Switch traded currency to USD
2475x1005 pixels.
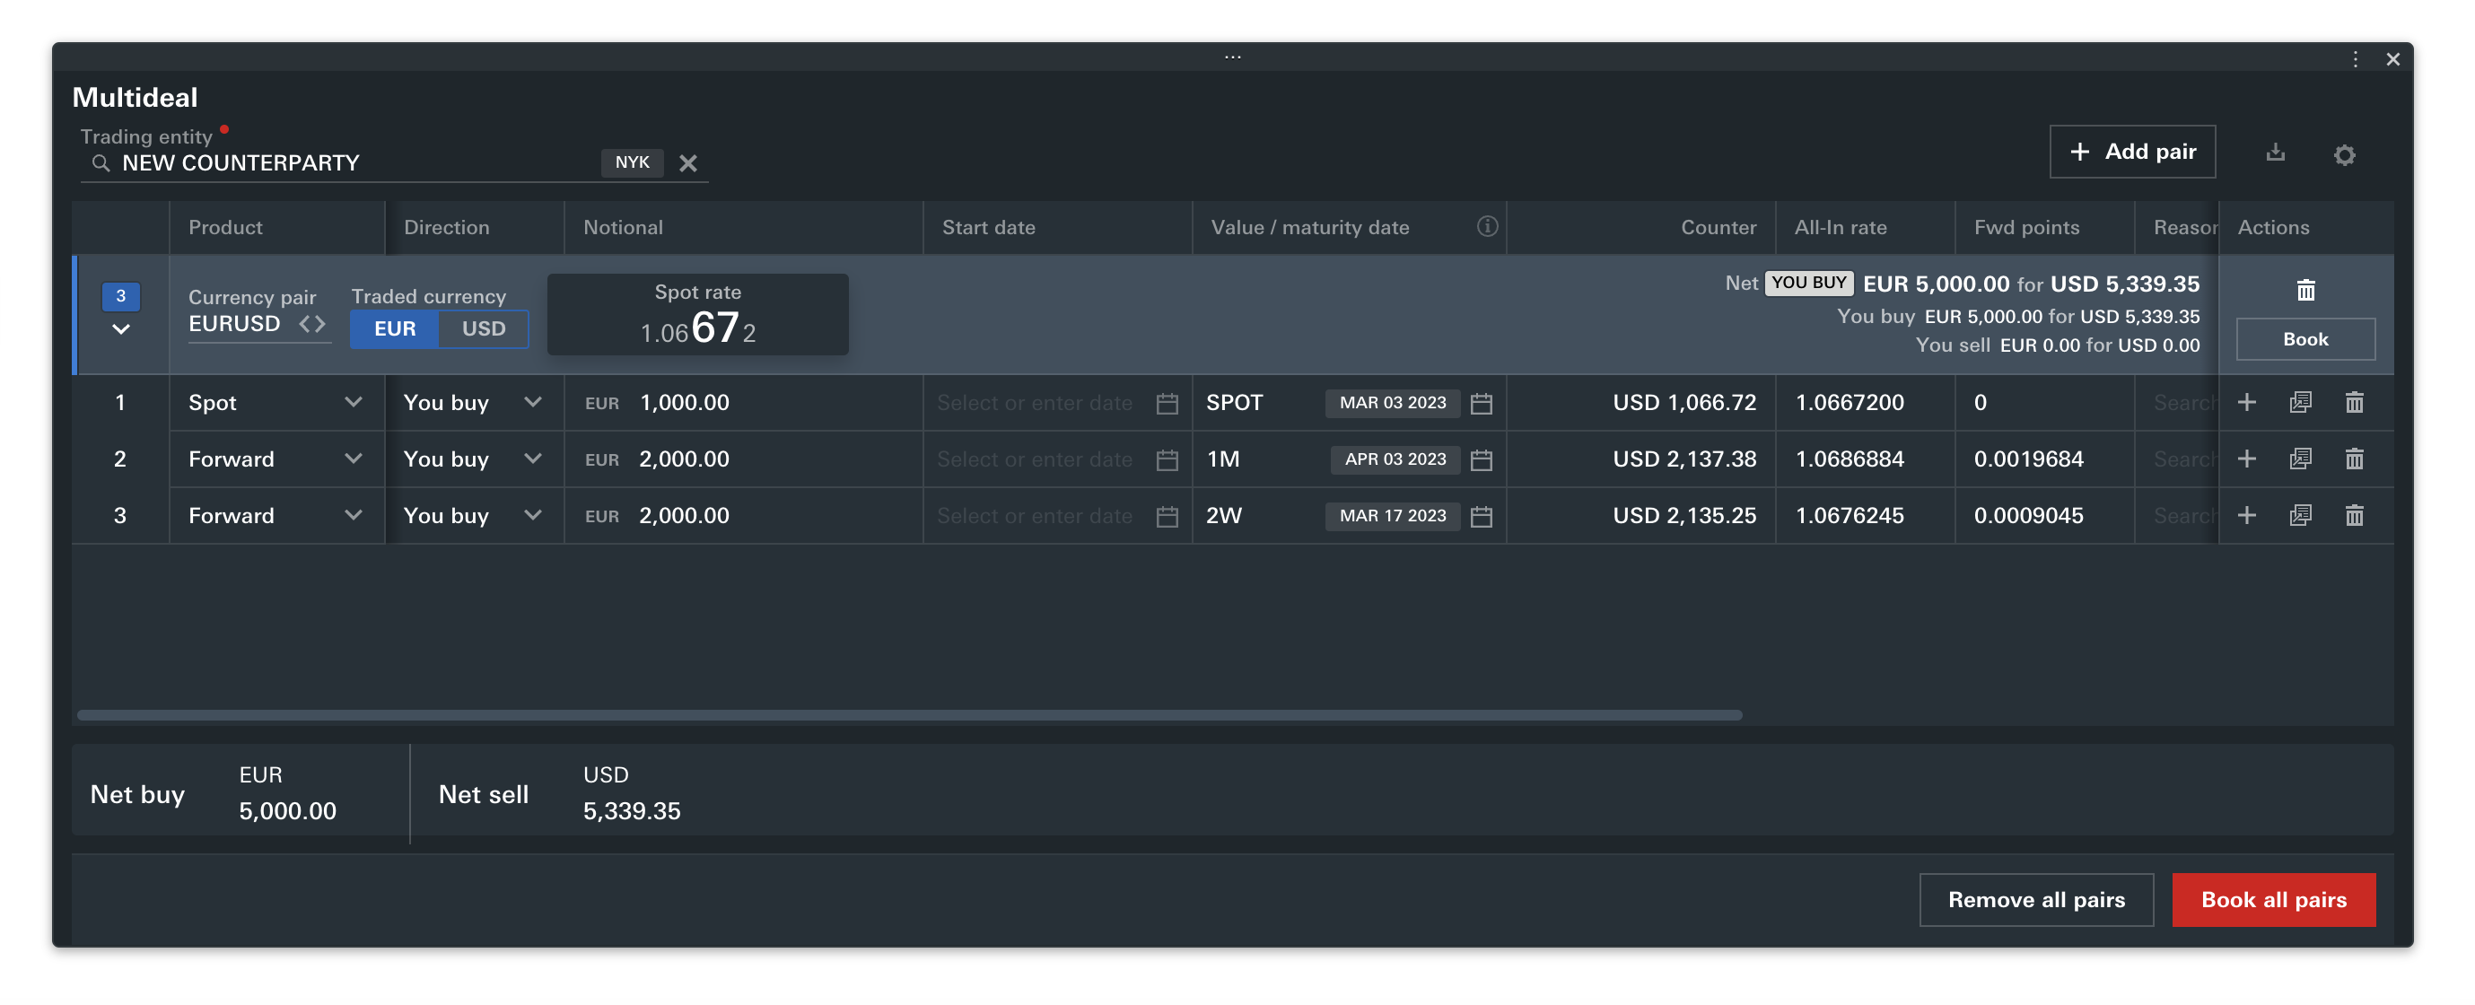pos(484,328)
